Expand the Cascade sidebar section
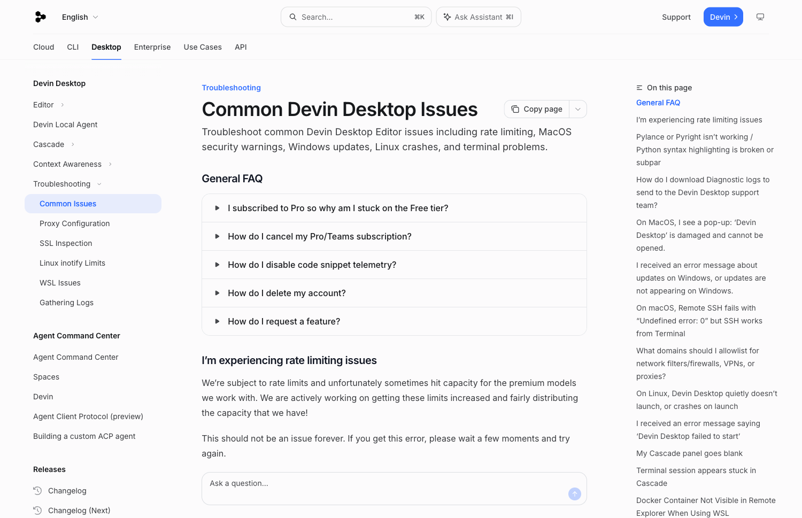 tap(73, 144)
